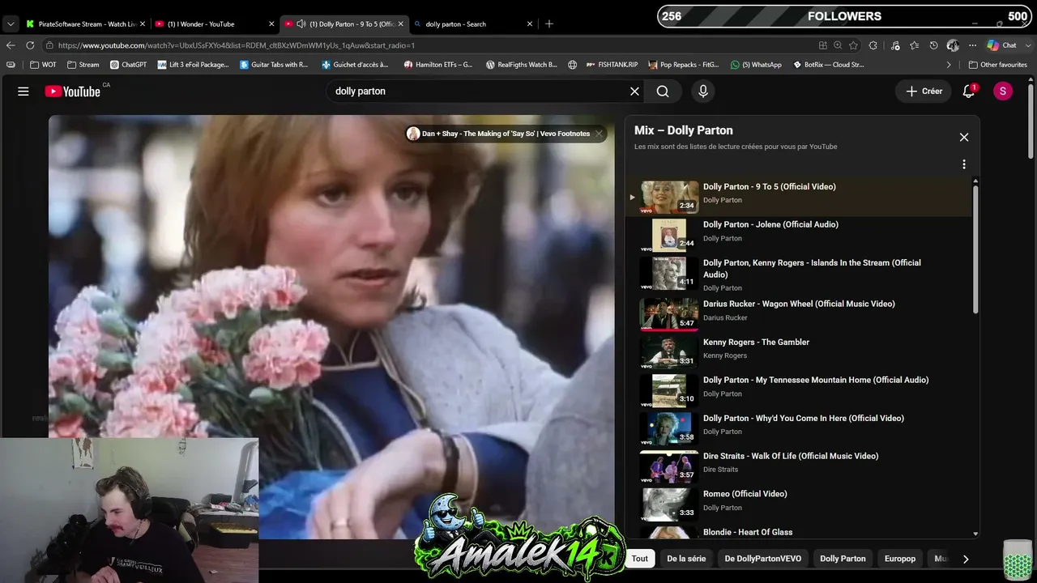Go to the YouTube home logo
This screenshot has width=1037, height=583.
coord(73,91)
